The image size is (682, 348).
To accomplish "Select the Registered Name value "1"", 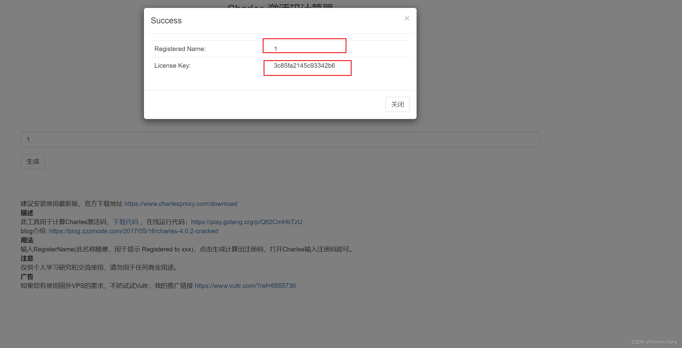I will 275,49.
